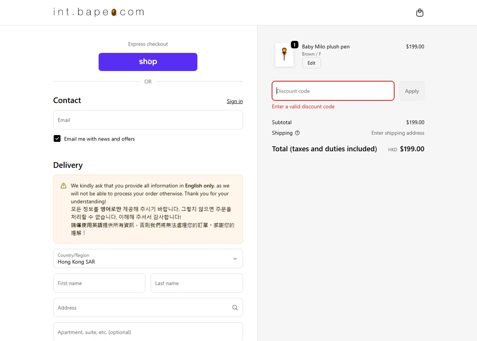This screenshot has width=477, height=341.
Task: Uncheck Email me with news and offers
Action: [x=57, y=139]
